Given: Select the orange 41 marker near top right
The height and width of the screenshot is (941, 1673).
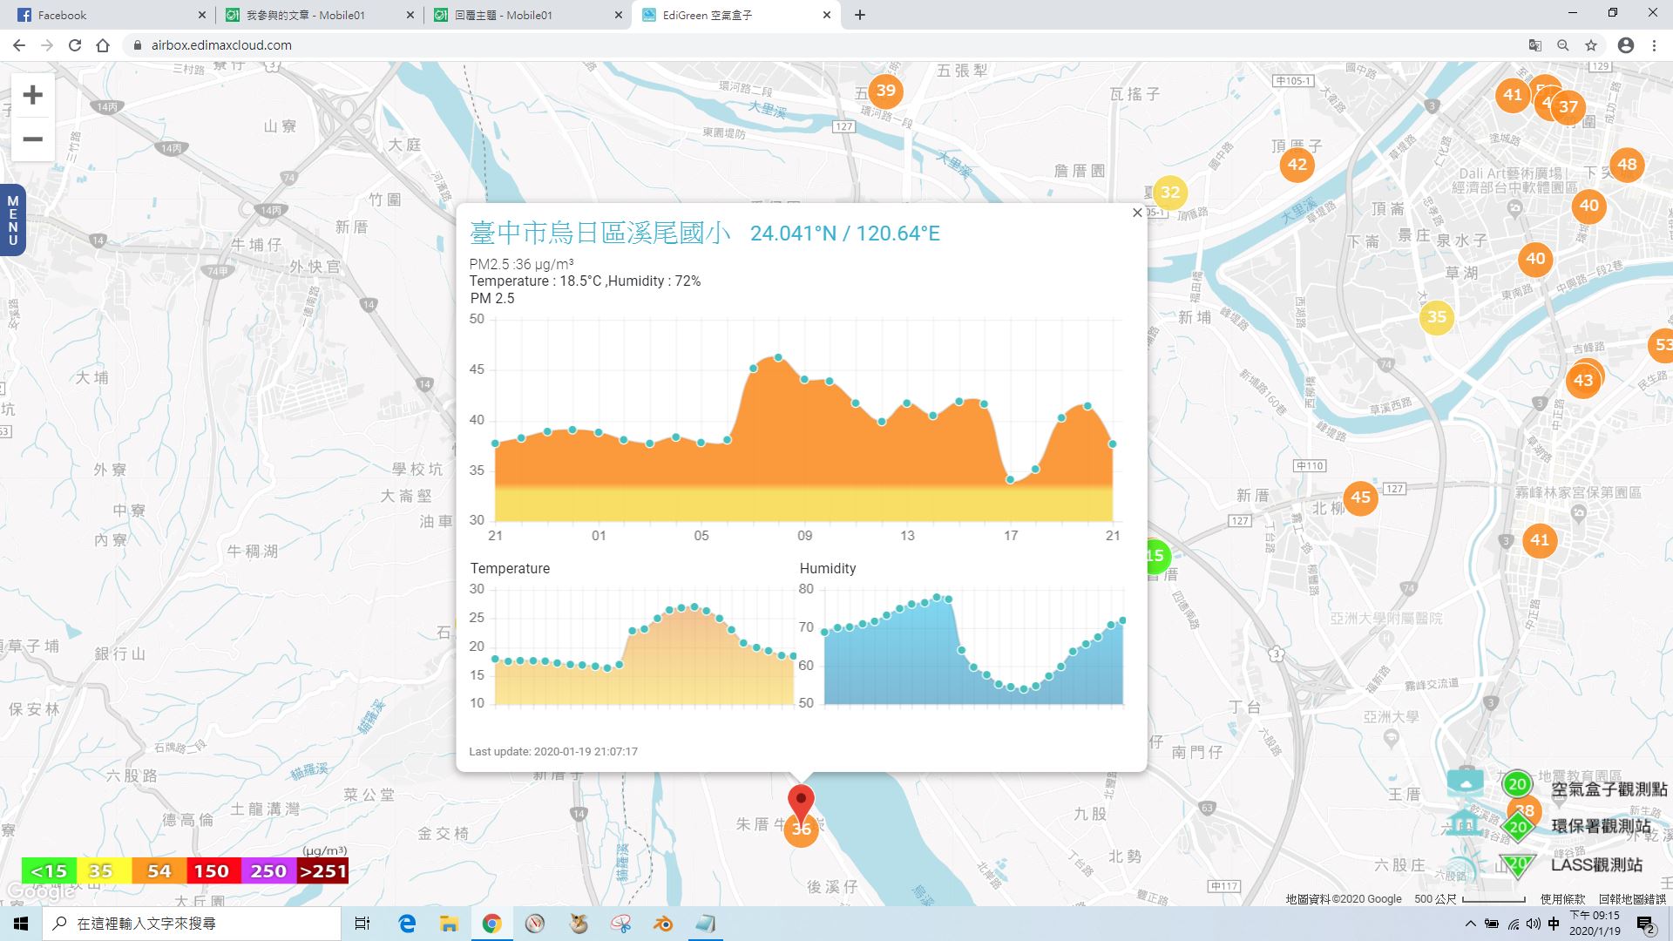Looking at the screenshot, I should pos(1513,95).
